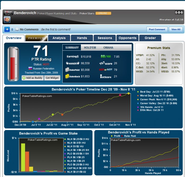Click the NLH $0.25/$0.5 HU legend swatch

click(65, 139)
